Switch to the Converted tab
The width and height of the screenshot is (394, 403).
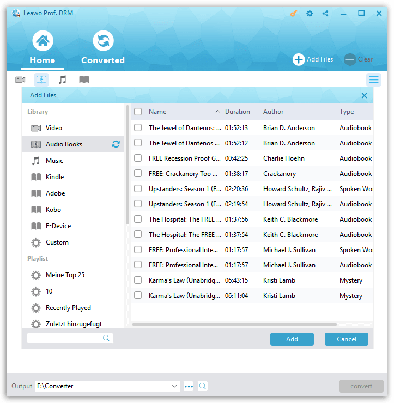(x=103, y=49)
